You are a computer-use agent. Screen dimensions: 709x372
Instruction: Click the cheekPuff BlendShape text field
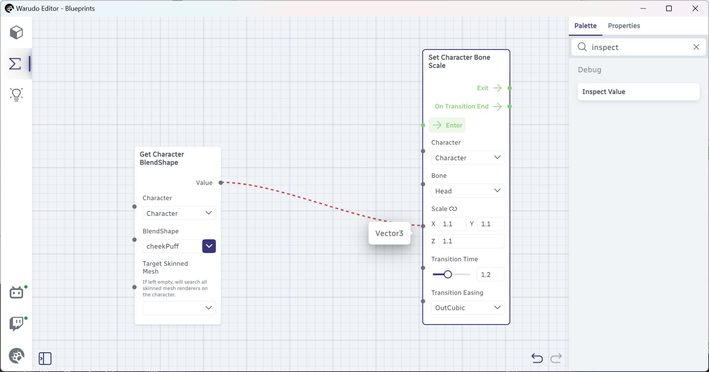(173, 246)
